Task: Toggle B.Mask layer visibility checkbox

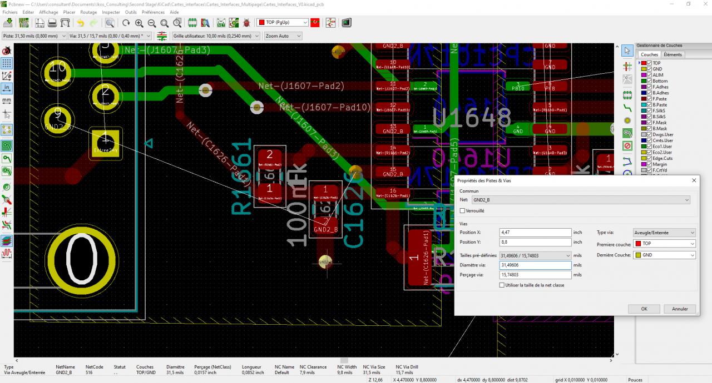Action: pos(650,129)
